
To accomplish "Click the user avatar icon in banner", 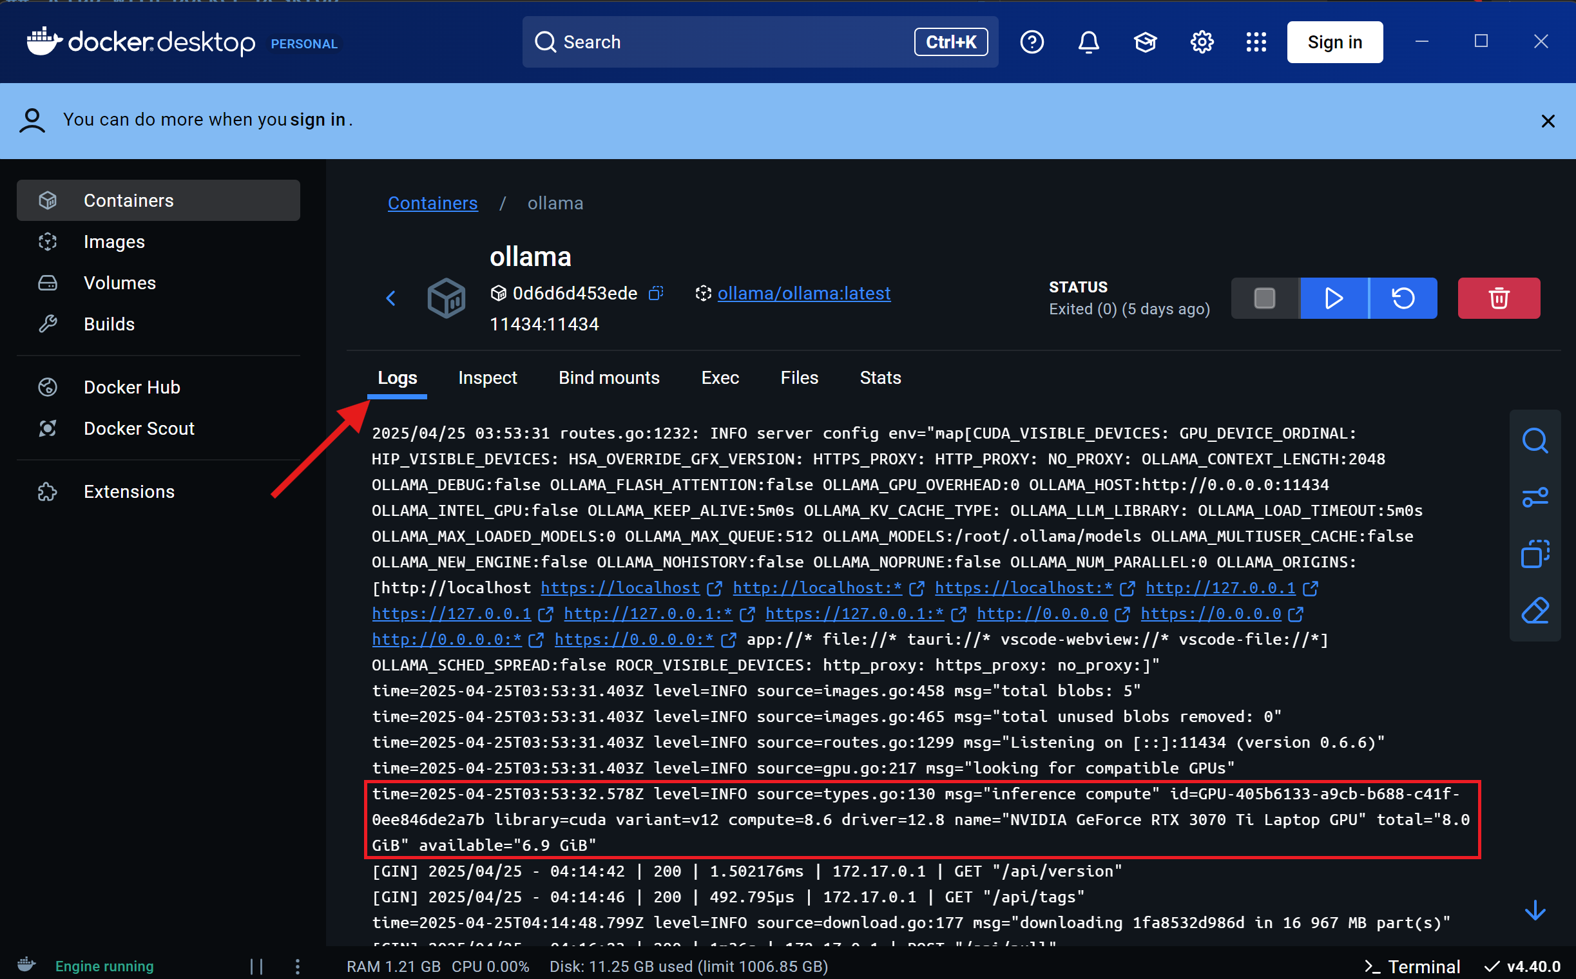I will (x=32, y=120).
